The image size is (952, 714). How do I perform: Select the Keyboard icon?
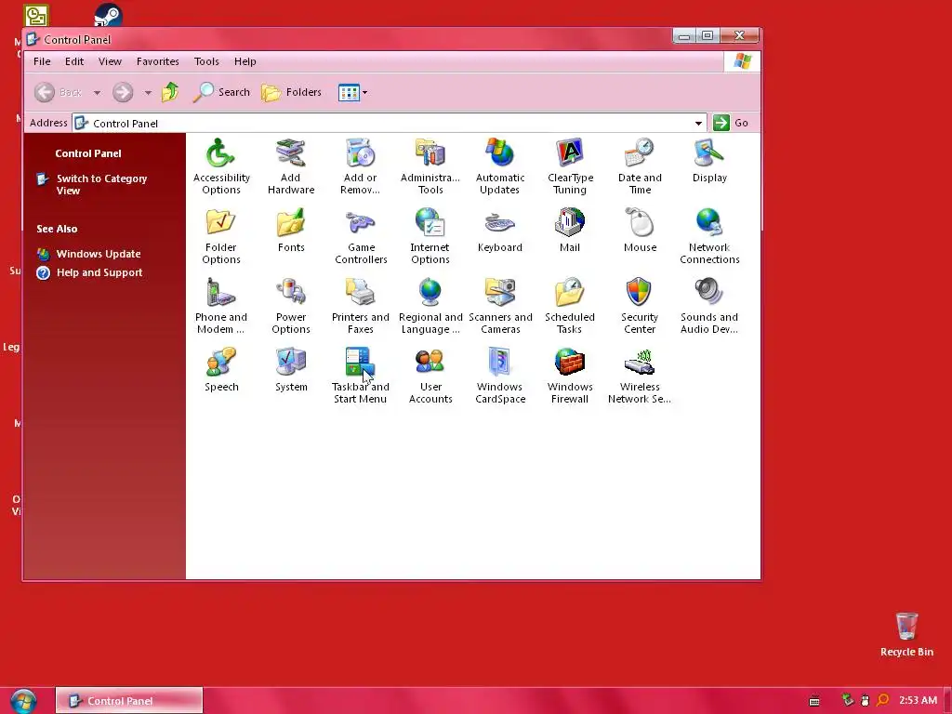pyautogui.click(x=499, y=231)
